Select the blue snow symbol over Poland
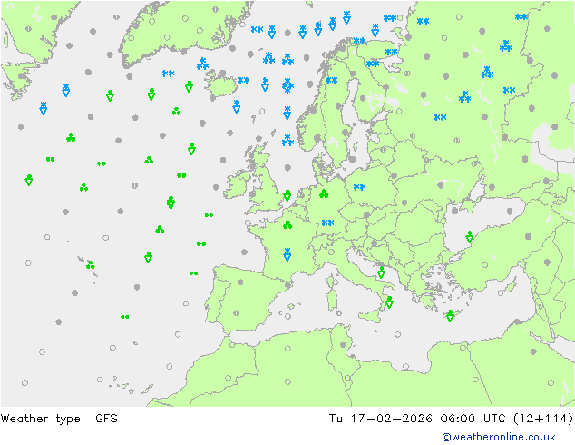Screen dimensions: 575x445 tap(359, 187)
